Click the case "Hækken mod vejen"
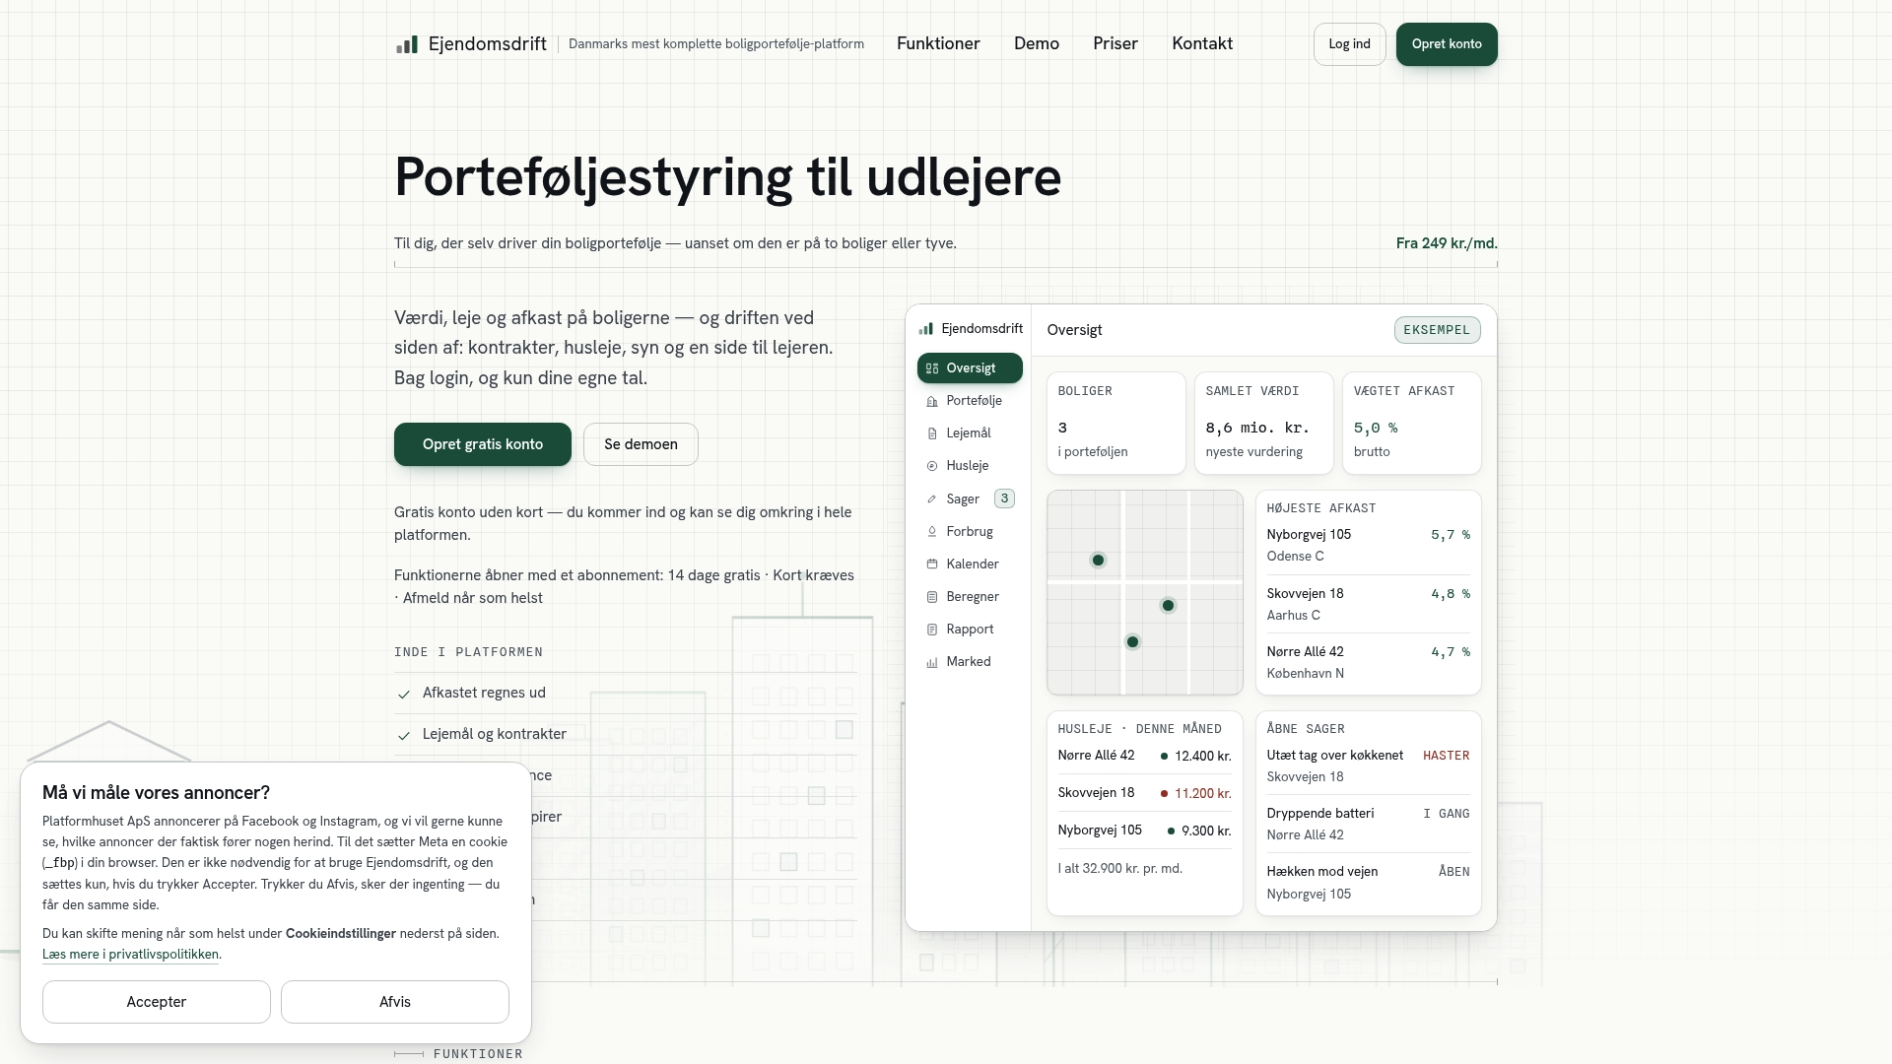The image size is (1892, 1064). click(1322, 872)
